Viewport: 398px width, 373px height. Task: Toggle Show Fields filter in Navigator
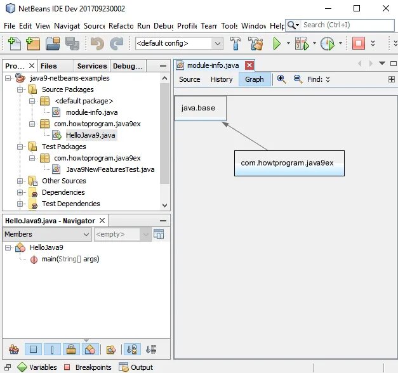pos(33,350)
